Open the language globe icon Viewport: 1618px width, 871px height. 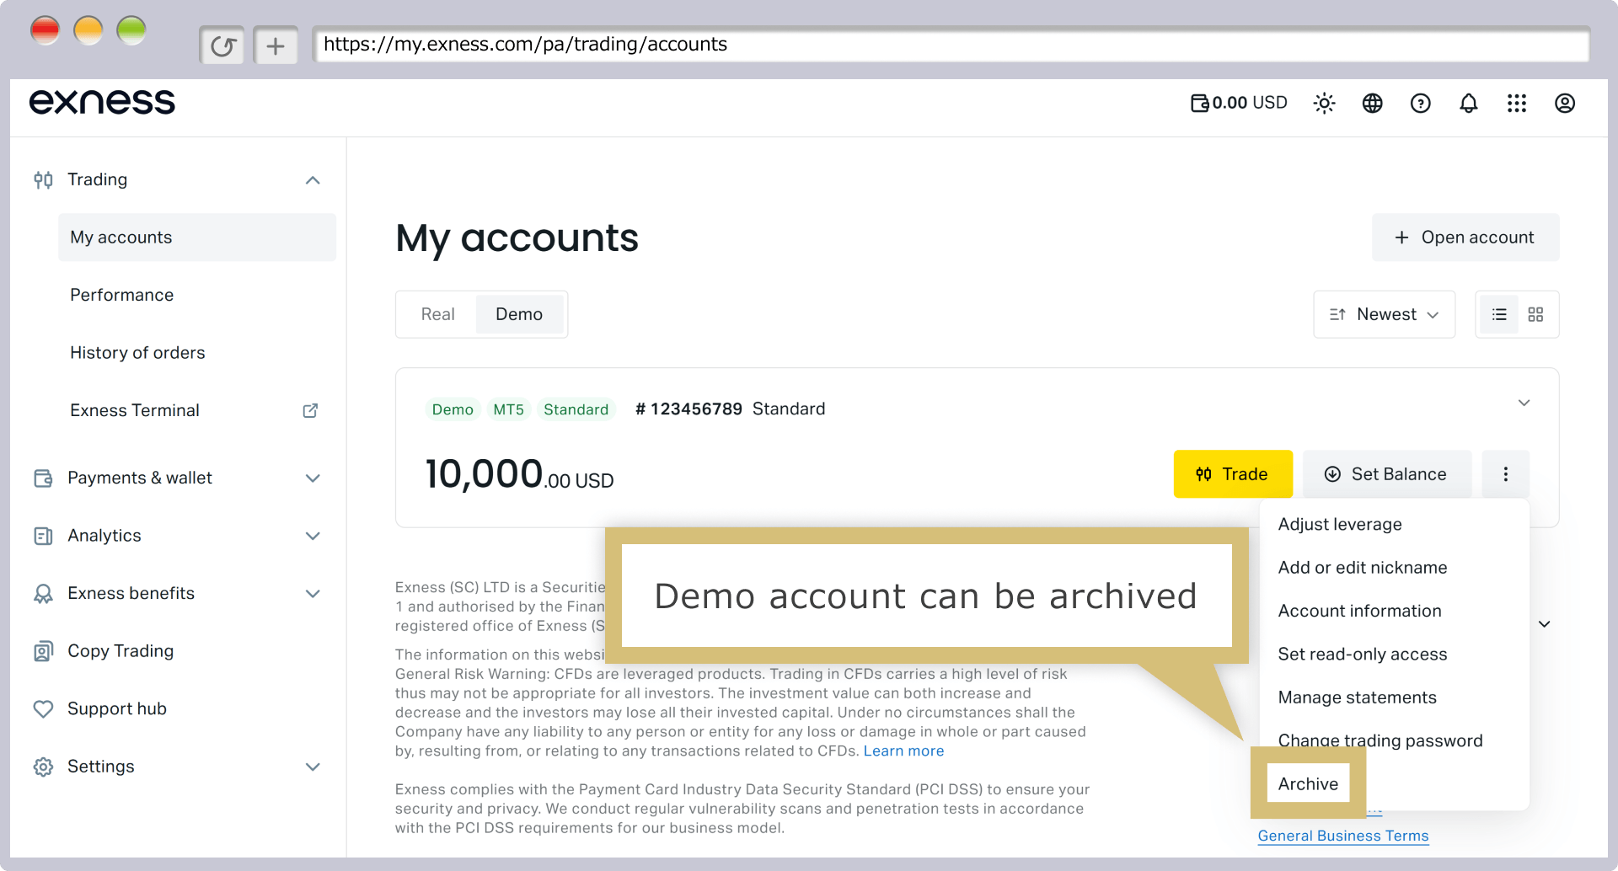(x=1372, y=103)
